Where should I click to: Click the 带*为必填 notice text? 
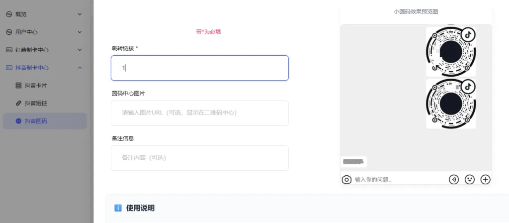(x=208, y=32)
